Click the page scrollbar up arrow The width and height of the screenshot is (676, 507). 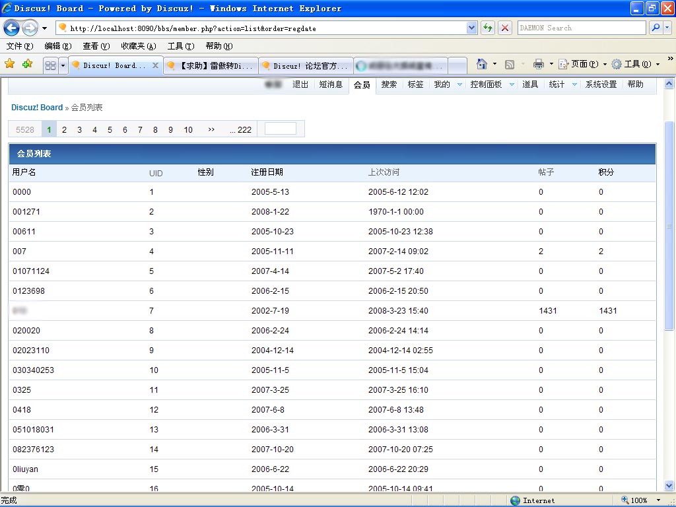(x=669, y=84)
